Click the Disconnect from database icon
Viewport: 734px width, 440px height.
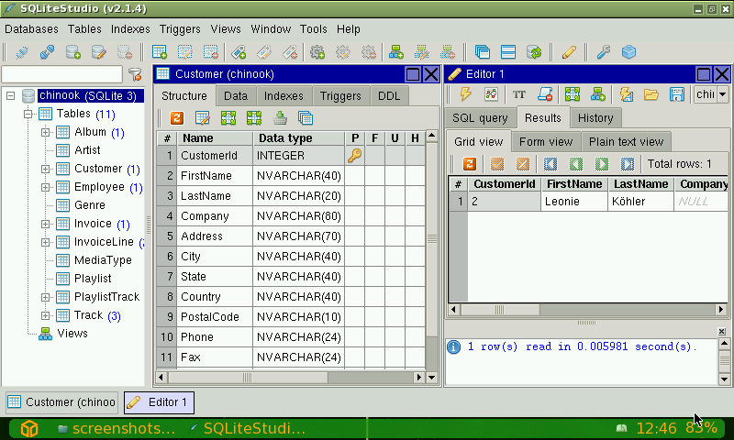point(48,52)
